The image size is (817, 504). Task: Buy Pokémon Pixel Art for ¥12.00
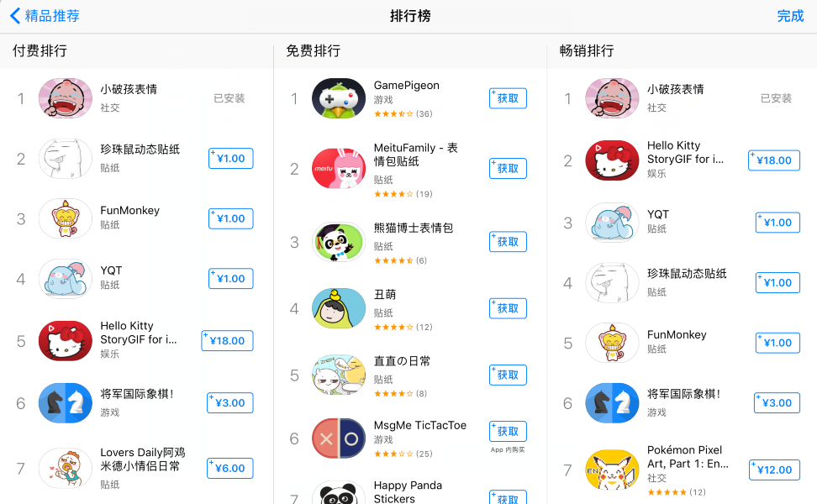click(774, 470)
